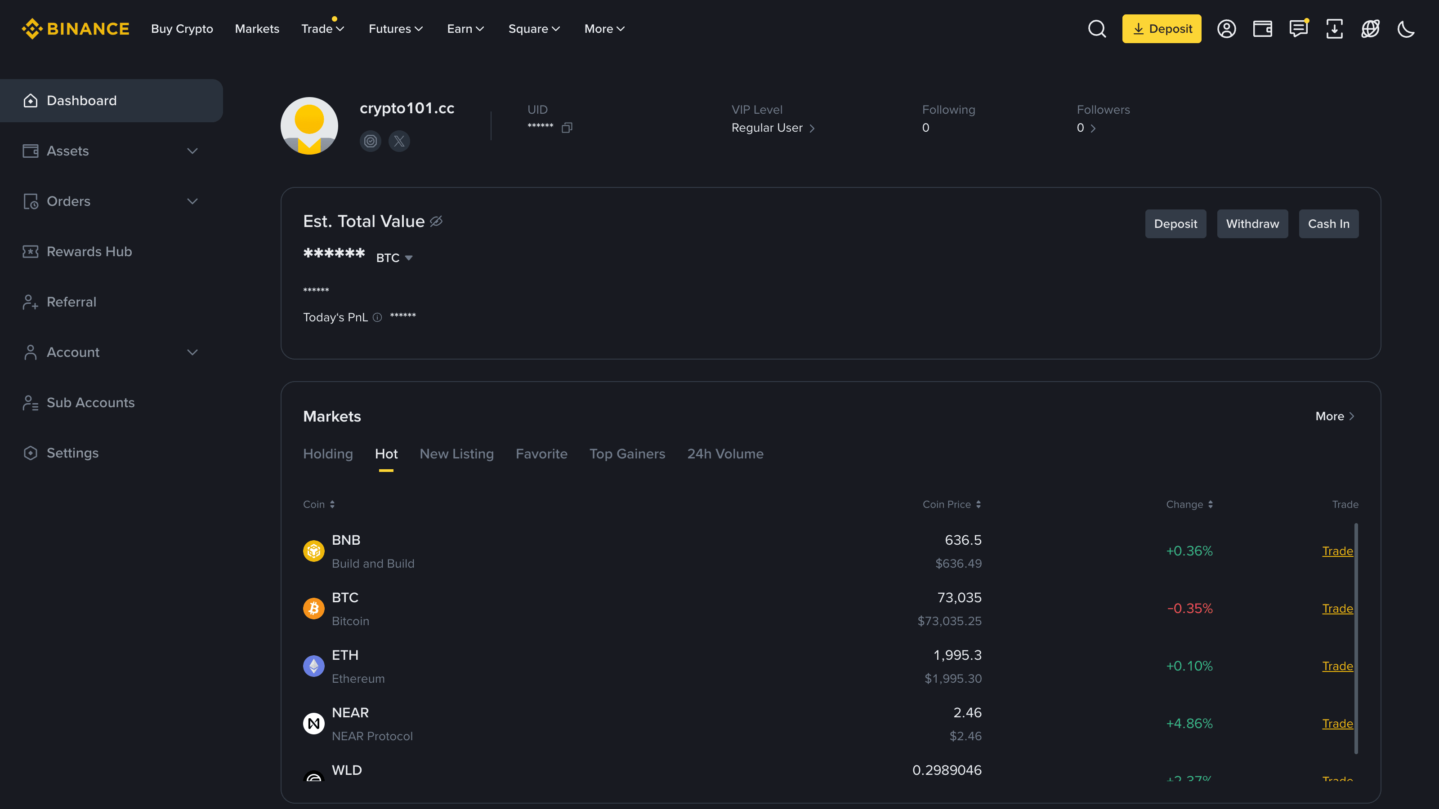Open the chat messages icon

coord(1298,28)
